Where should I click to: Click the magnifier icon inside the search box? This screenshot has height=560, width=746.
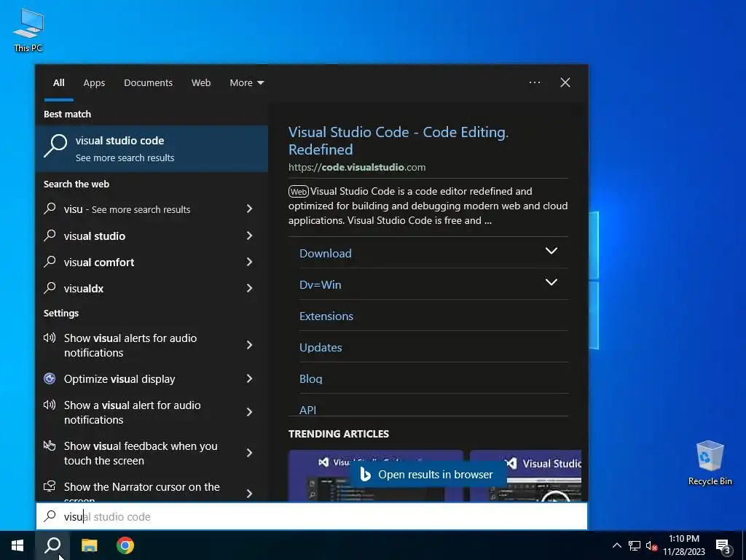click(50, 516)
